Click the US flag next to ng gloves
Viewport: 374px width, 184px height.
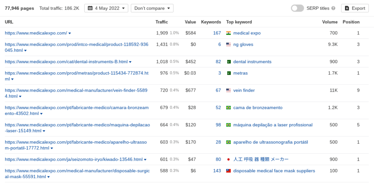tap(229, 45)
